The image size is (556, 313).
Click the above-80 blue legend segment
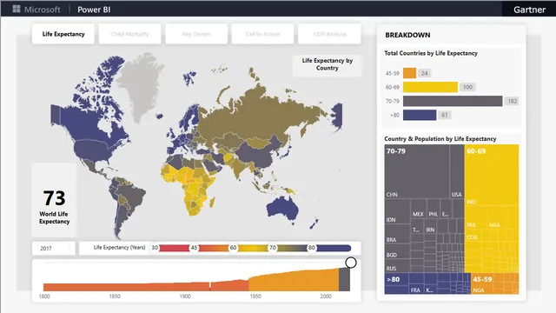point(334,248)
